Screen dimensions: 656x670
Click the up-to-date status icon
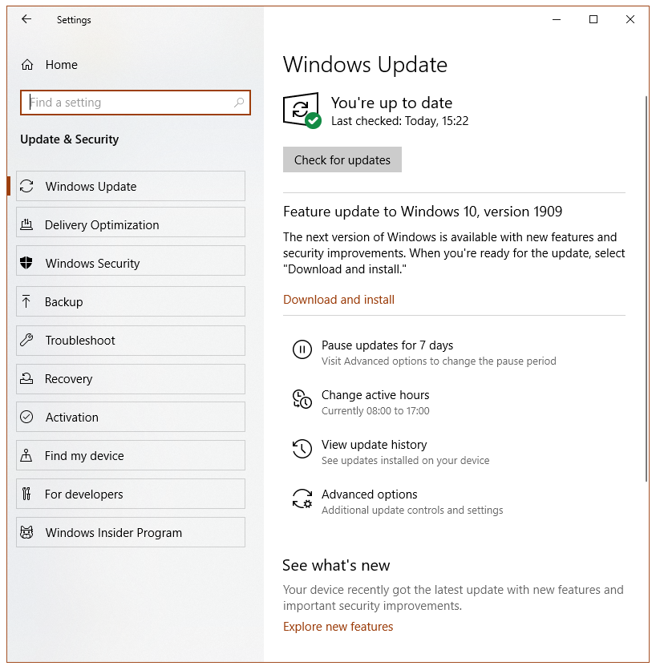tap(302, 111)
